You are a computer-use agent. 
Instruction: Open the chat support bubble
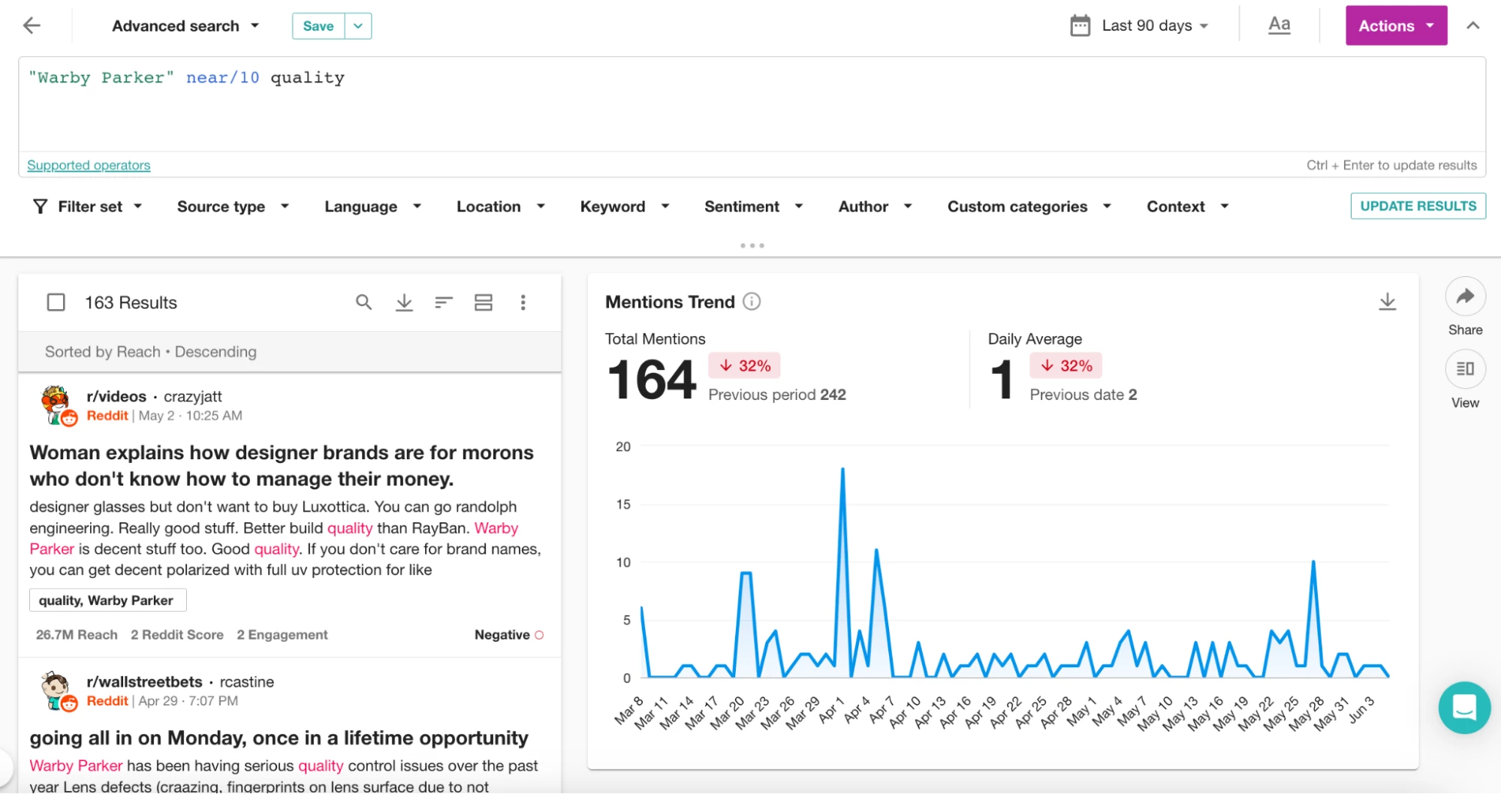tap(1464, 708)
